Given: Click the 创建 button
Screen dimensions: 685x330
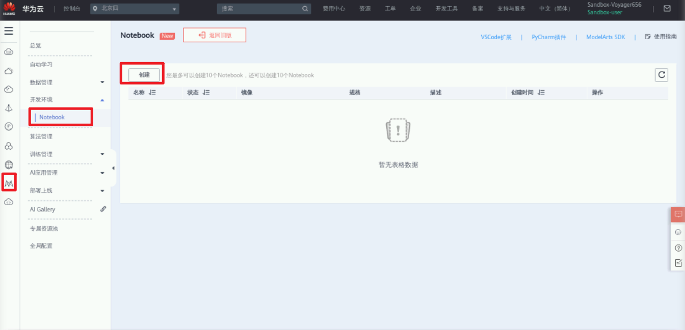Looking at the screenshot, I should (144, 75).
